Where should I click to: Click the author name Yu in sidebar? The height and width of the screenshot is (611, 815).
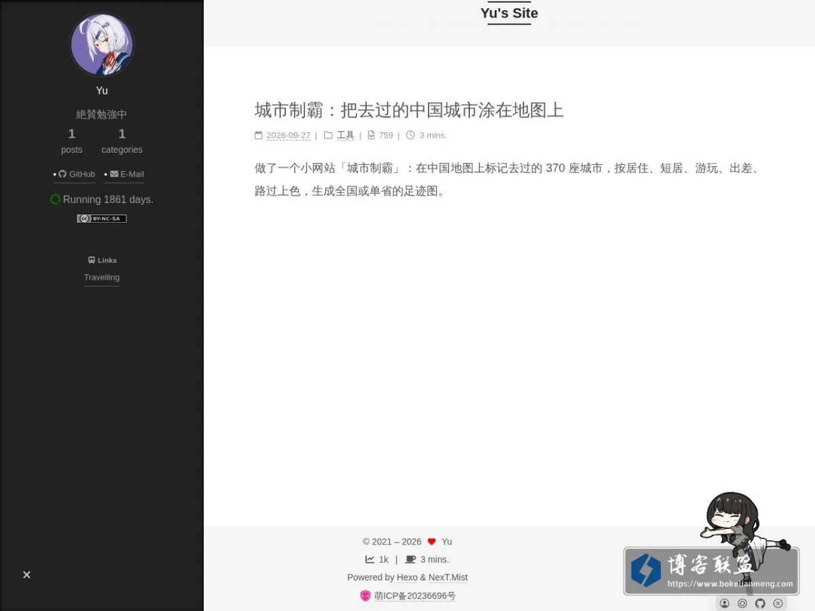pos(102,91)
